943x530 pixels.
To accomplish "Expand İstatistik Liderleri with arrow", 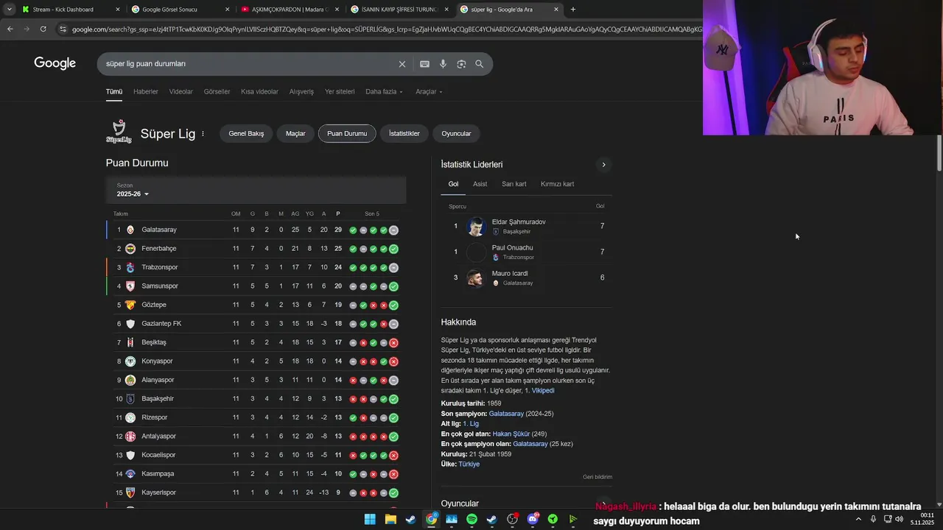I will tap(603, 165).
